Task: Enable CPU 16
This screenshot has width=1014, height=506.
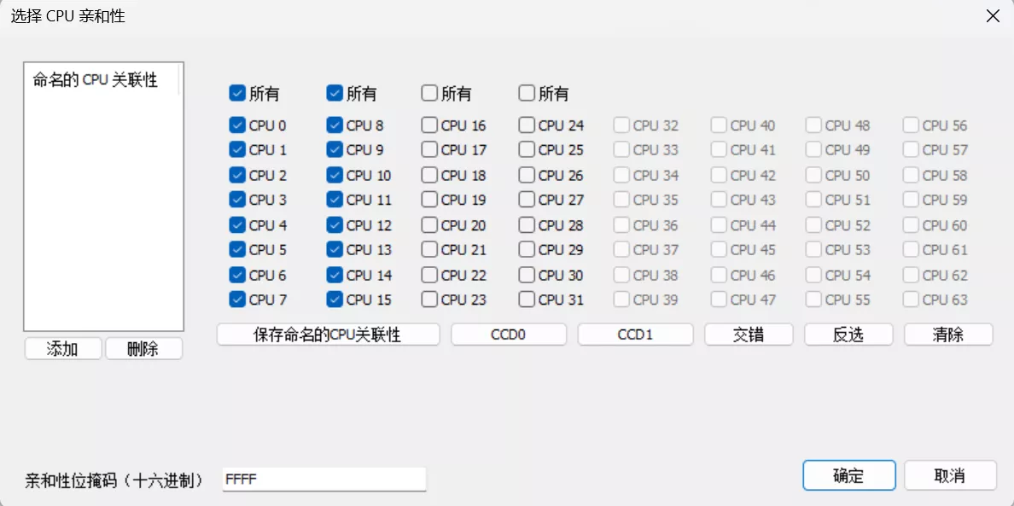Action: coord(429,125)
